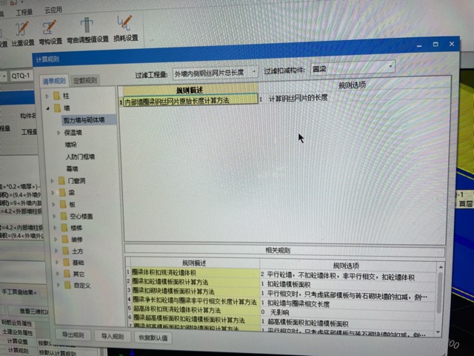Click the 板 folder icon
Screen dimensions: 474x356
[x=63, y=205]
